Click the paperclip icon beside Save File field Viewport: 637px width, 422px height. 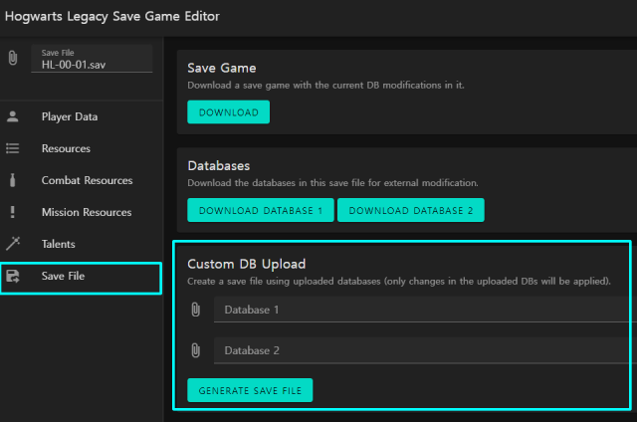[x=13, y=58]
